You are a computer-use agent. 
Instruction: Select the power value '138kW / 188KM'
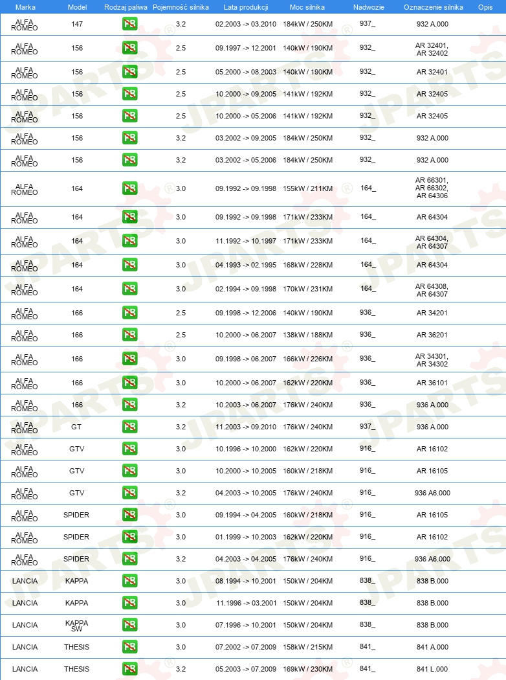coord(307,335)
